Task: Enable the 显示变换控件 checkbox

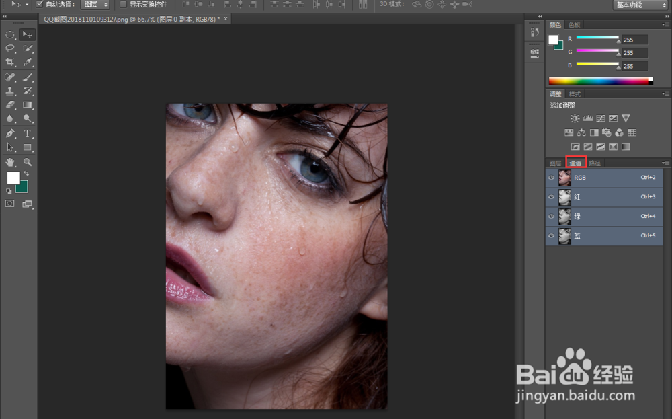Action: click(123, 4)
